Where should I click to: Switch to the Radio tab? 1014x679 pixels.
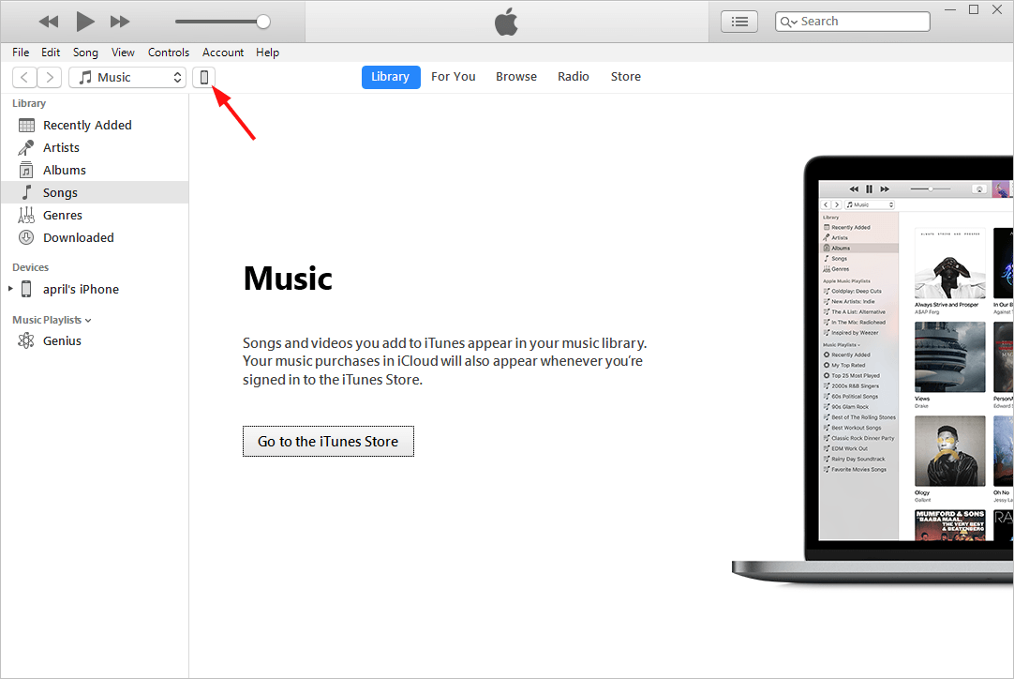click(x=573, y=76)
